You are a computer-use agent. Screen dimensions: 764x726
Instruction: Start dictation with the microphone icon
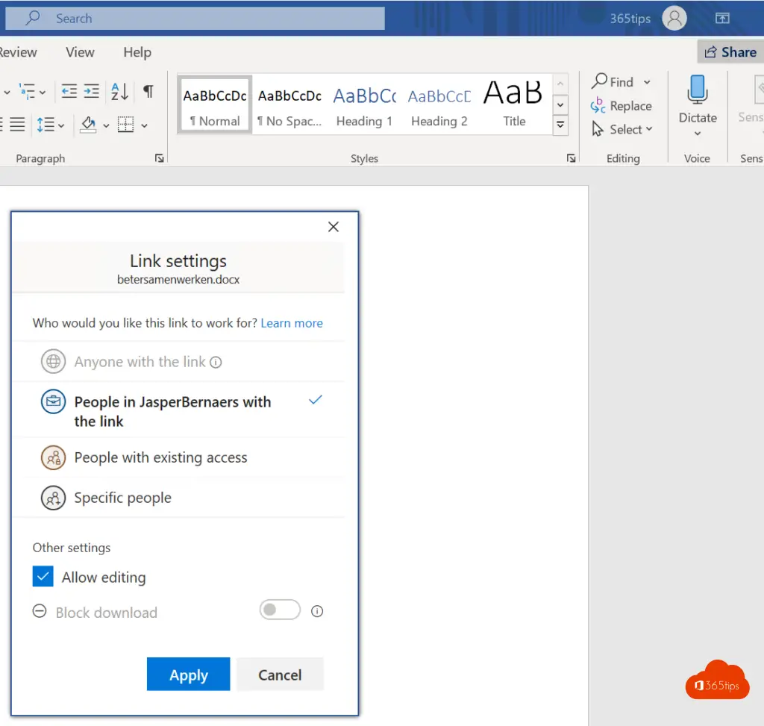[698, 90]
